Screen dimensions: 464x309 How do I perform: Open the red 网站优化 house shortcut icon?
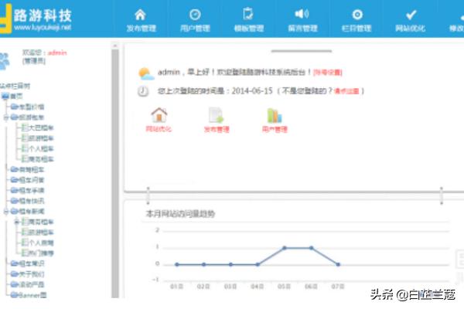tap(159, 116)
